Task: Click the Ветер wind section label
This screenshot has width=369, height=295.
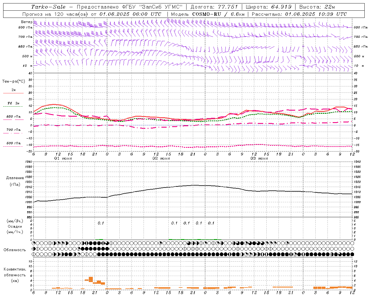Action: (x=27, y=22)
